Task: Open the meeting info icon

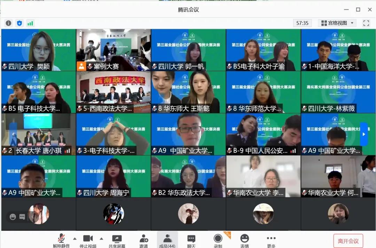Action: pyautogui.click(x=8, y=23)
